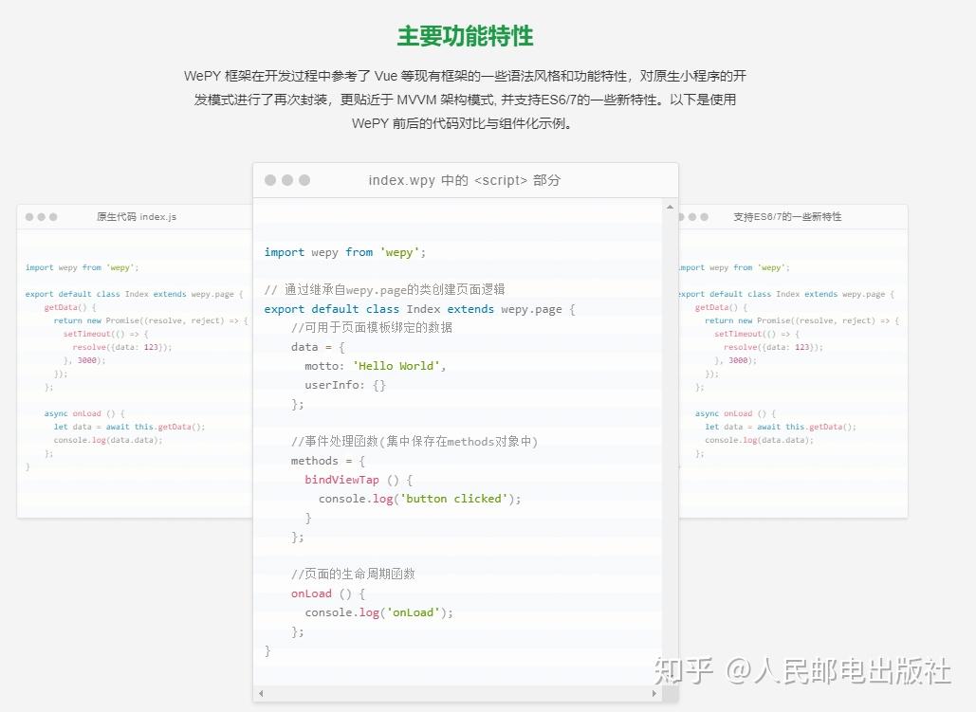976x712 pixels.
Task: Click the first gray dot in center panel header
Action: [270, 180]
